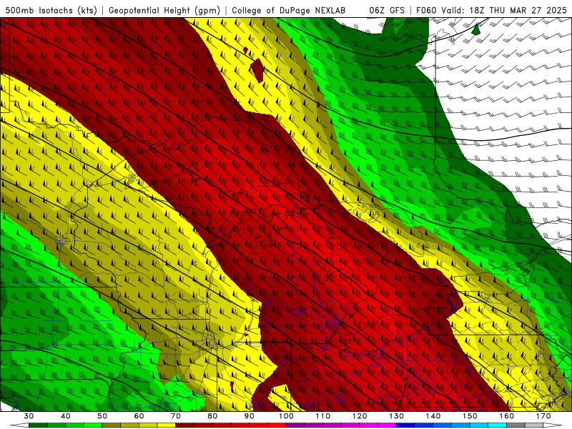572x429 pixels.
Task: Pick the dark gray 160–165 kt legend swatch
Action: [x=516, y=425]
